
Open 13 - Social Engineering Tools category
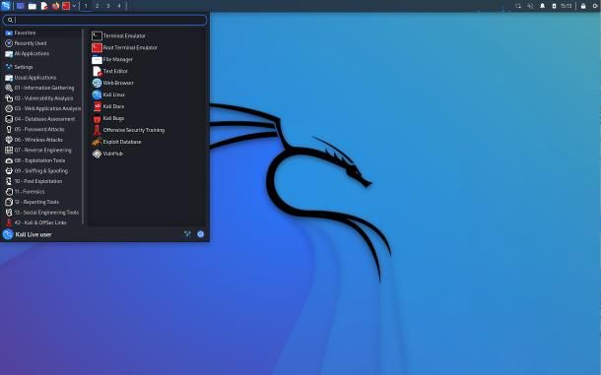tap(41, 213)
